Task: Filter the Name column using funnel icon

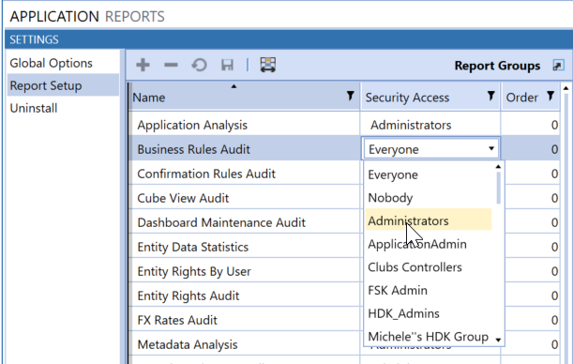Action: click(351, 96)
